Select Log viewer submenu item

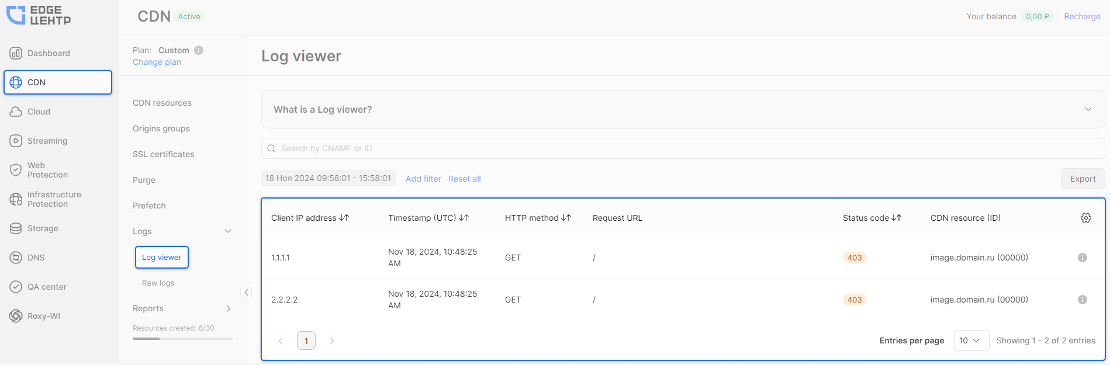point(162,258)
